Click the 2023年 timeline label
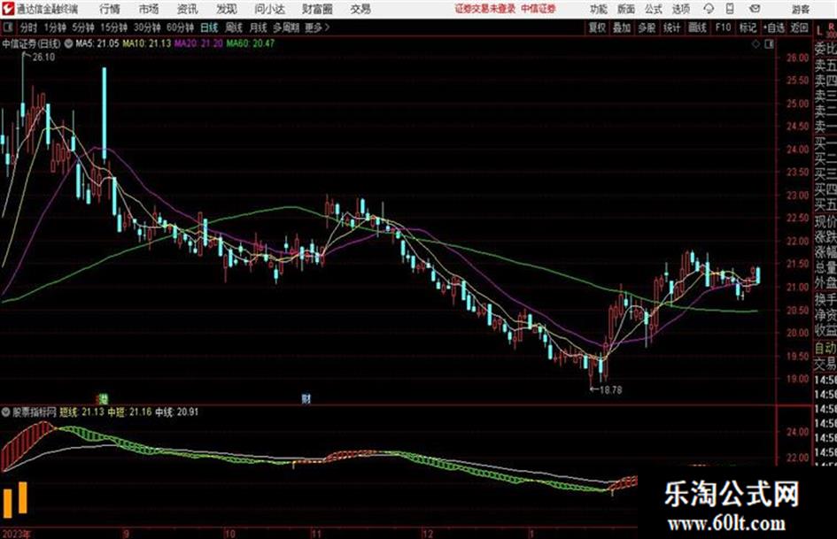837x539 pixels. (16, 533)
